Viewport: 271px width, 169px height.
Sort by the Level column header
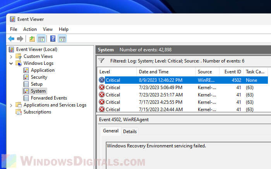click(117, 72)
